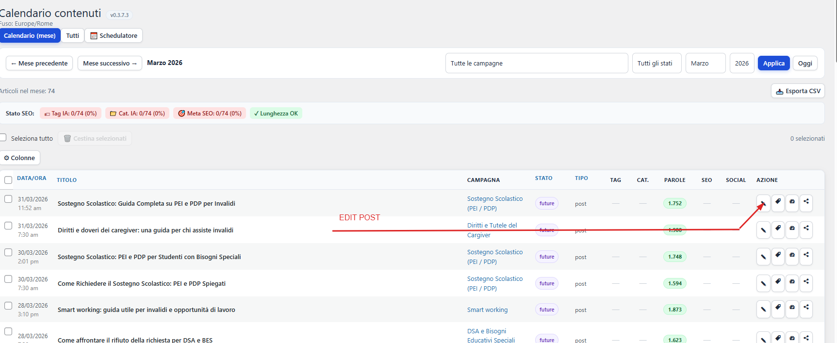Sort by TIPO column header
Viewport: 837px width, 343px height.
click(581, 178)
